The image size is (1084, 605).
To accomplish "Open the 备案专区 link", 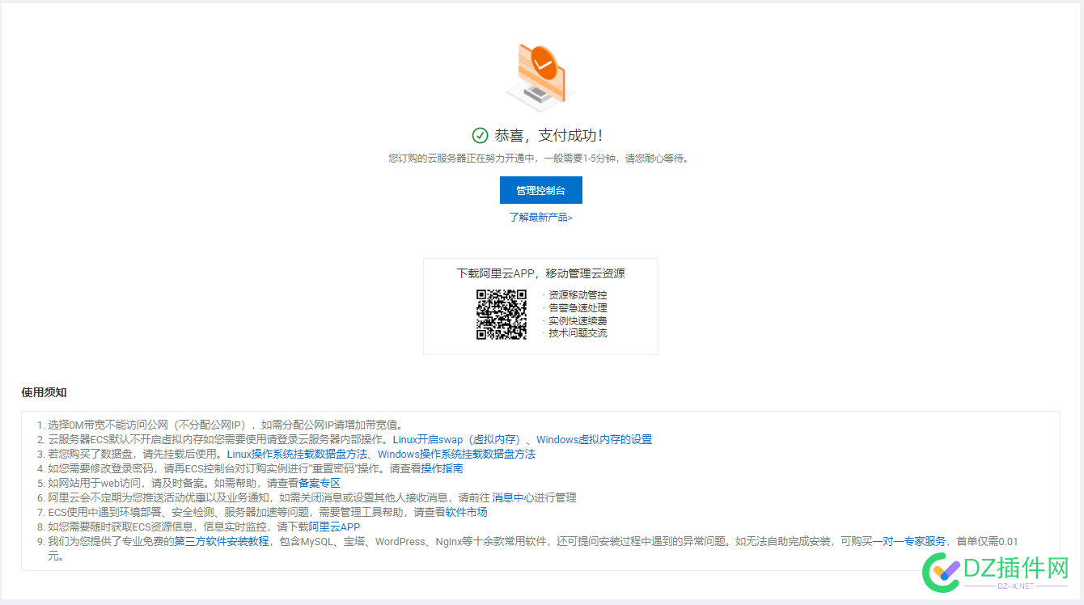I will [320, 484].
